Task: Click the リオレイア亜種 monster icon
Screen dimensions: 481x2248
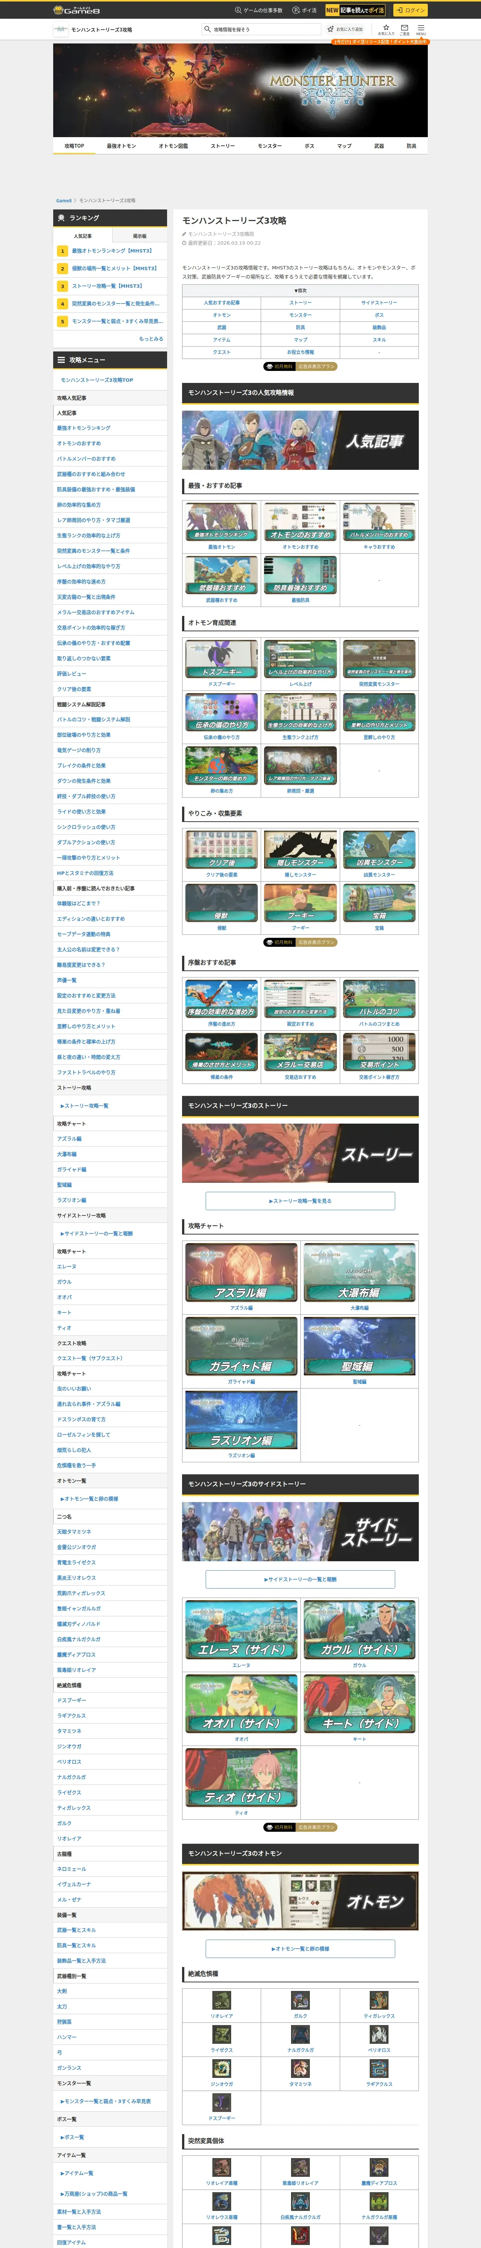Action: tap(222, 2168)
